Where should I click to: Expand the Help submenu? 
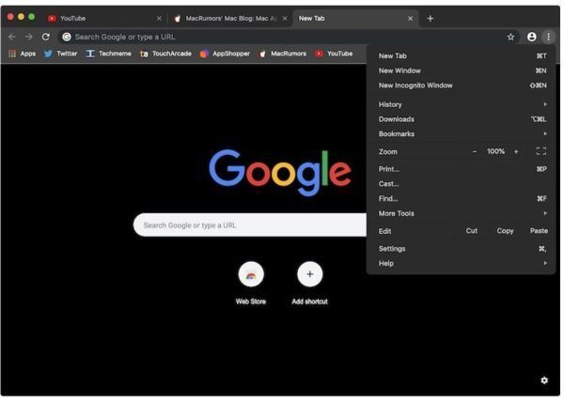pos(462,263)
